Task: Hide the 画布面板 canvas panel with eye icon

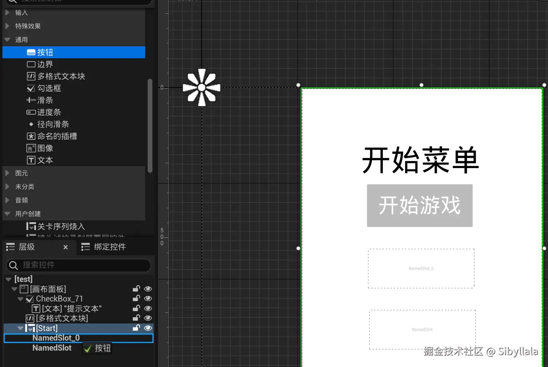Action: pyautogui.click(x=148, y=289)
